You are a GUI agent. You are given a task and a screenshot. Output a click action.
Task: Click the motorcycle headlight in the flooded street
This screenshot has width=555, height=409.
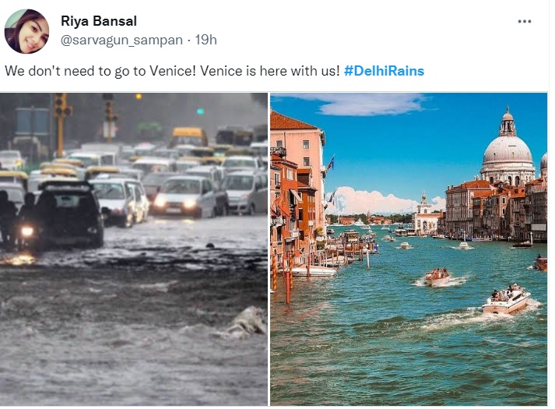27,231
